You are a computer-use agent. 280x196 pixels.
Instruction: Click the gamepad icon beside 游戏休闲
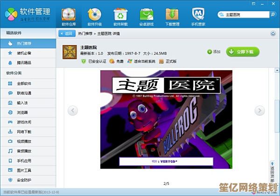point(10,122)
